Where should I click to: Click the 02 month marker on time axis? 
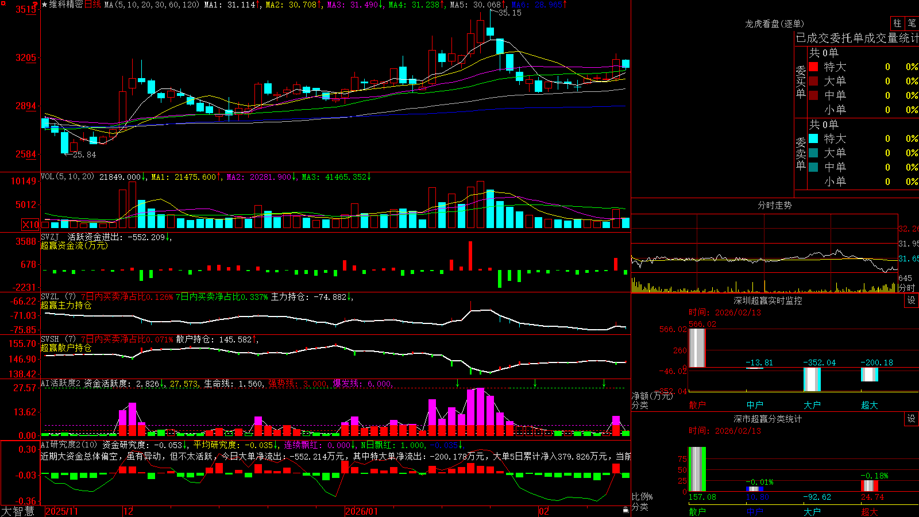coord(543,511)
